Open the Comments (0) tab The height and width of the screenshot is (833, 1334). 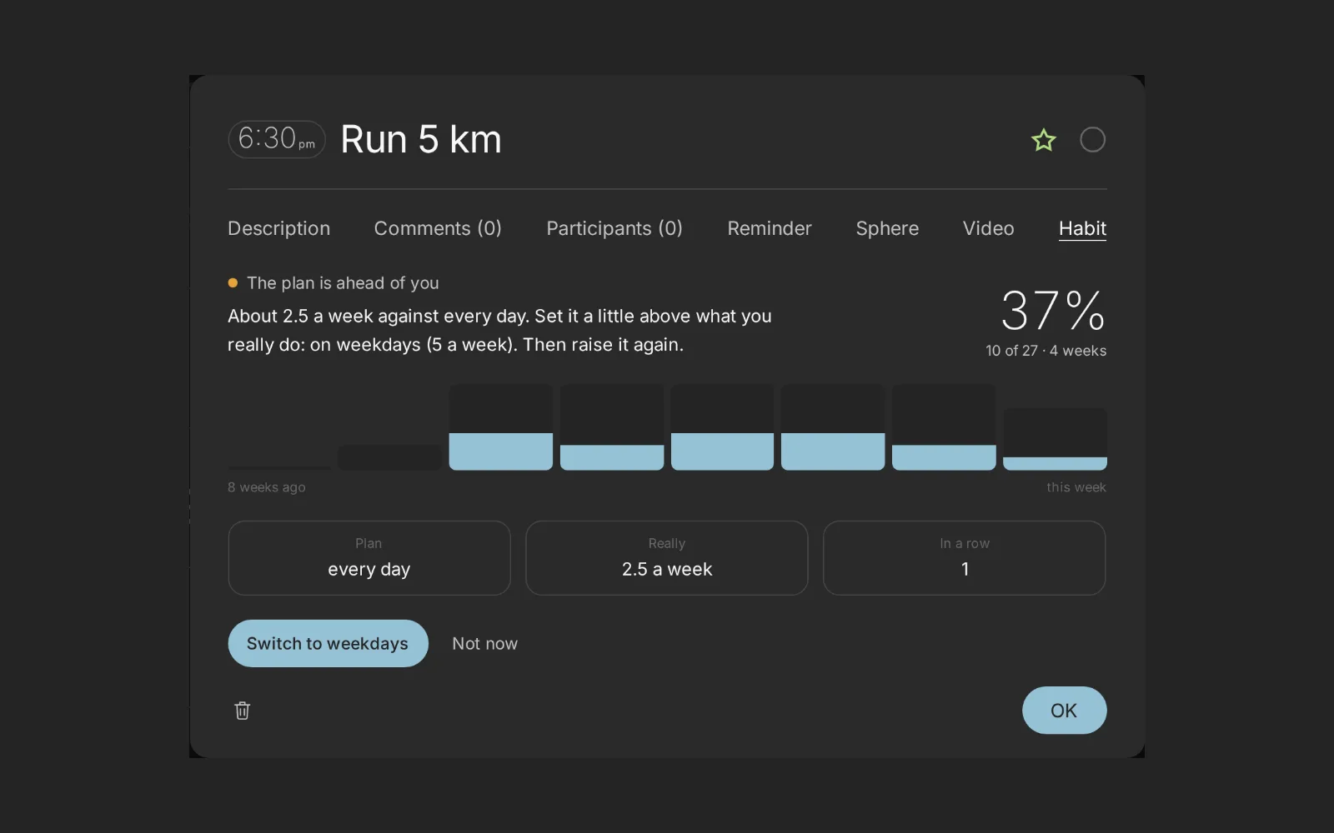[438, 228]
